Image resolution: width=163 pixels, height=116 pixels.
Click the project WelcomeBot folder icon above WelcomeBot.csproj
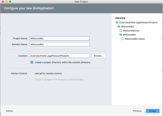(121, 35)
